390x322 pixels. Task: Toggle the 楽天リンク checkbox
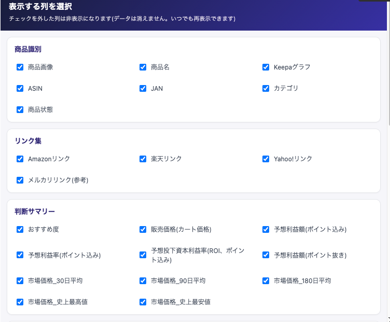tap(143, 159)
